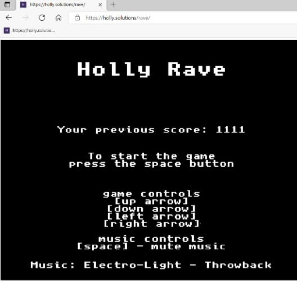297x283 pixels.
Task: Open the holly.solutio... bookmark in favorites bar
Action: pyautogui.click(x=30, y=30)
